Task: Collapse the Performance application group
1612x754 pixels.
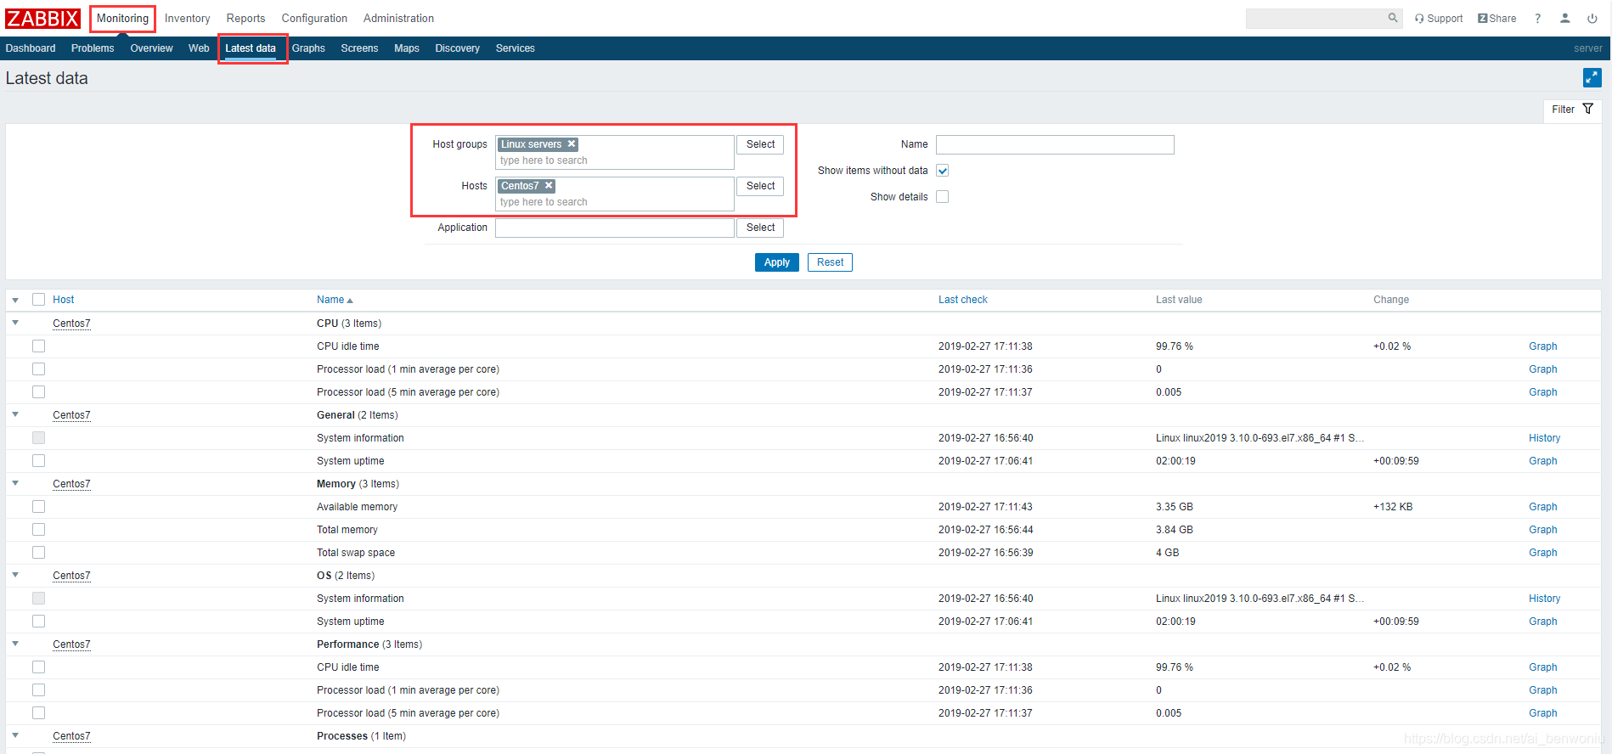Action: tap(15, 644)
